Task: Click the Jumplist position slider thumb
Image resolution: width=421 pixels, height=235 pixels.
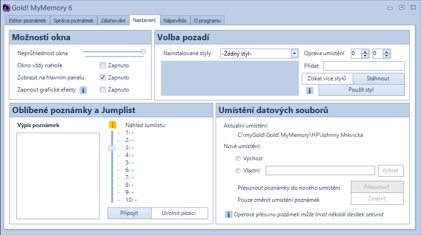Action: coord(112,148)
